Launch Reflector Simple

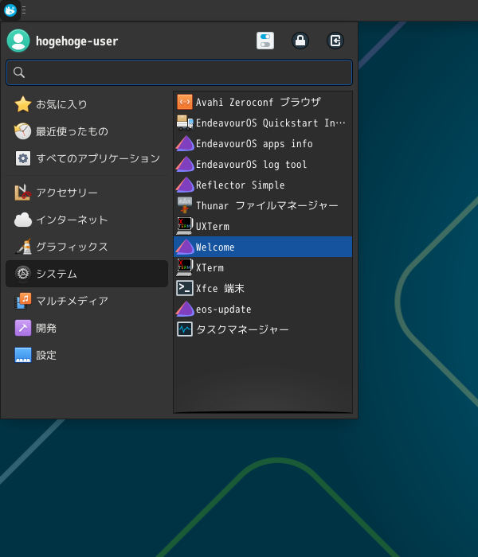tap(263, 185)
